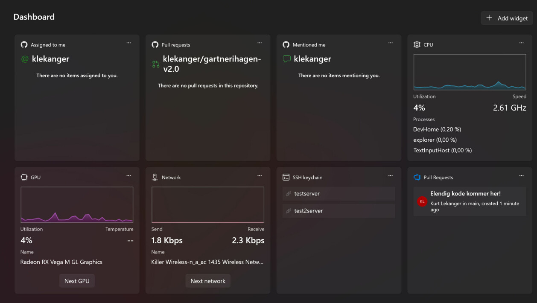The height and width of the screenshot is (303, 537).
Task: Click the TextInputHost (0,00 %) process entry
Action: [x=442, y=150]
